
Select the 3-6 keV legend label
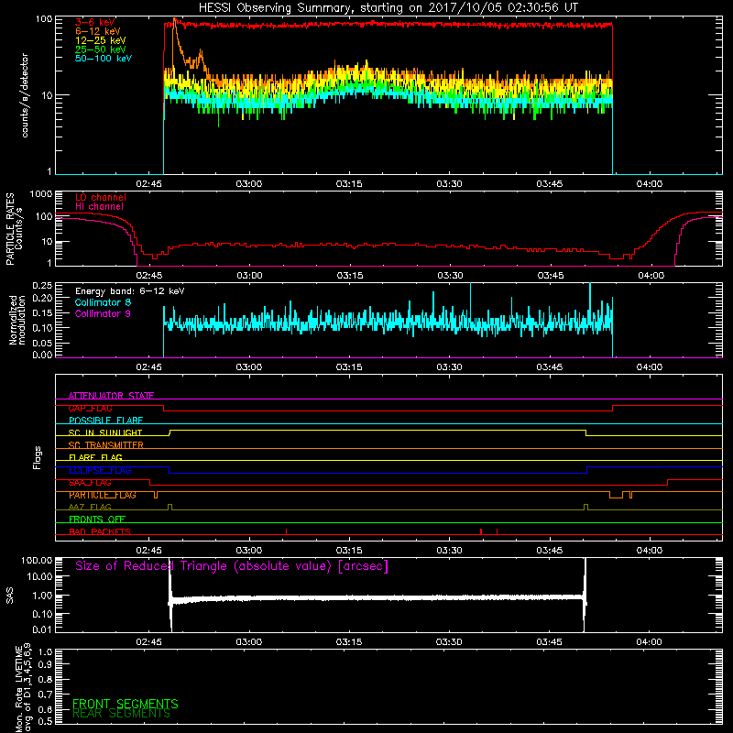click(94, 22)
